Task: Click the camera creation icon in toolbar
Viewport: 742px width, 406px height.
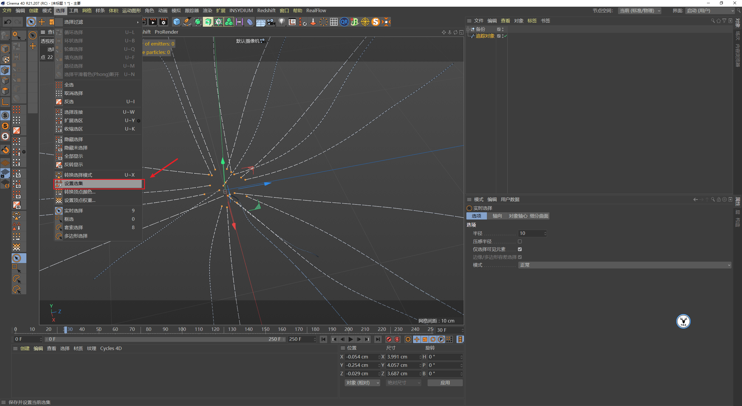Action: pos(271,22)
